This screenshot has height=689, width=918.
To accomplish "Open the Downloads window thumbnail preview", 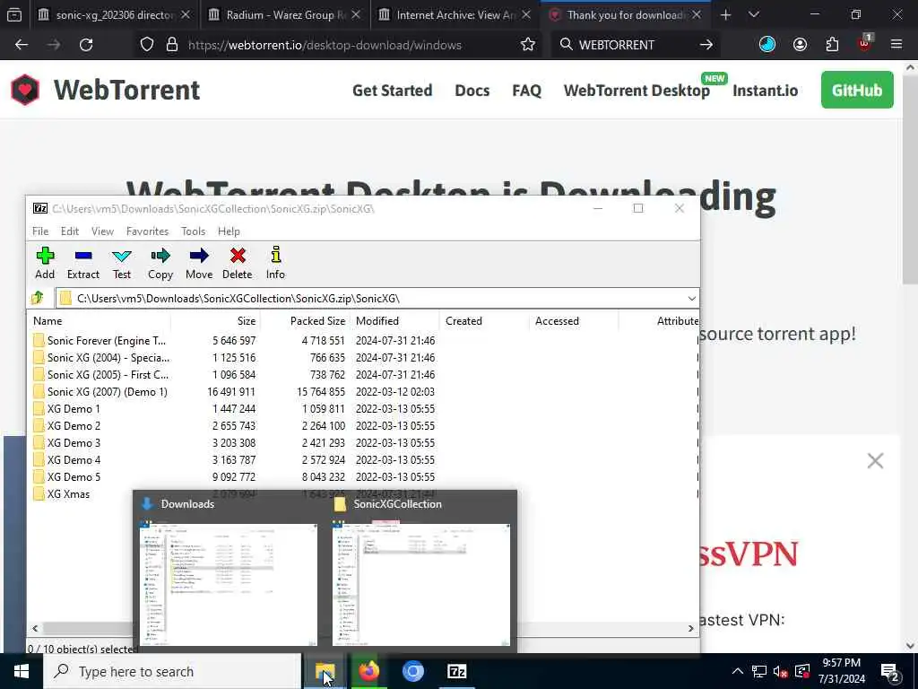I will [x=229, y=584].
